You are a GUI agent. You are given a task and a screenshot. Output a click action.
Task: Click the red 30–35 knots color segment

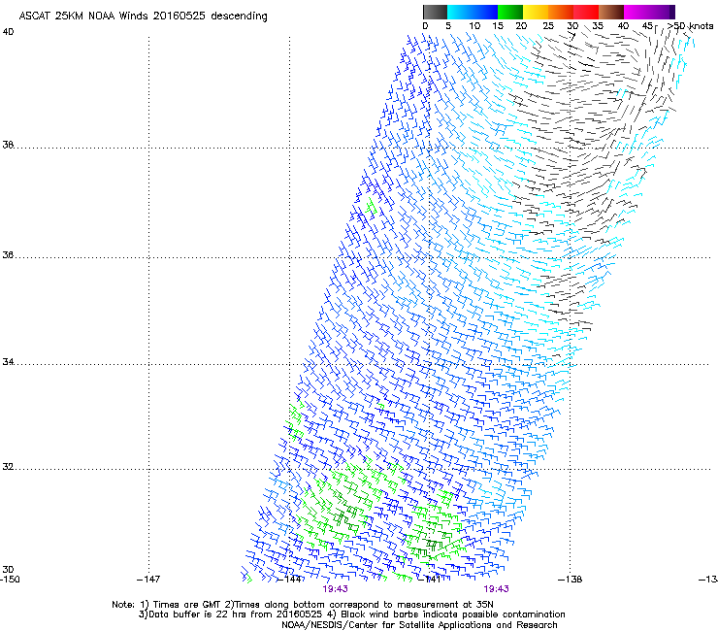[586, 13]
